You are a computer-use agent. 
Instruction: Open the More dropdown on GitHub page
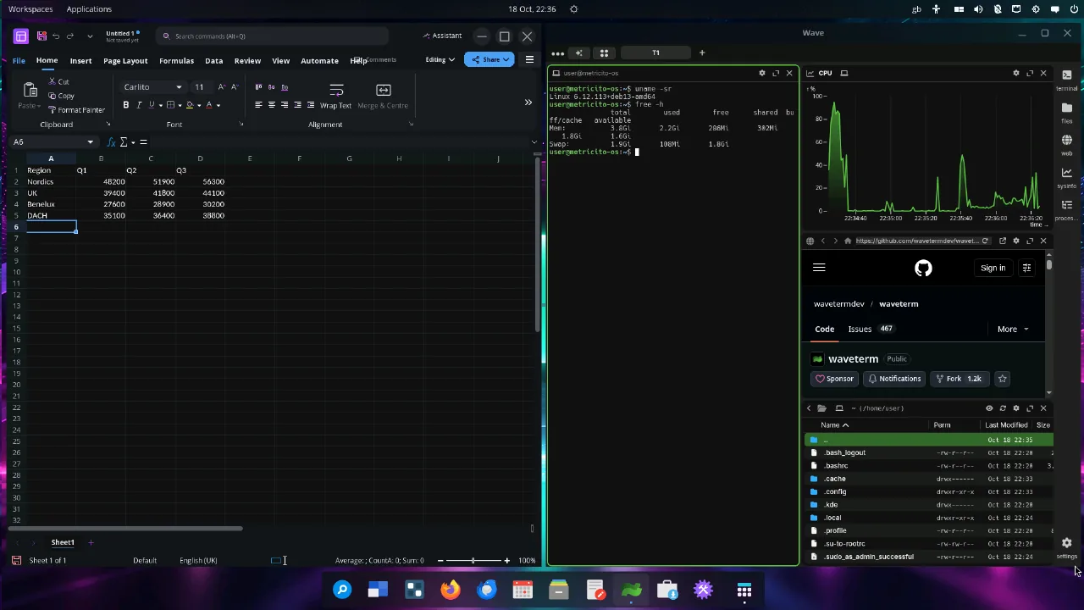[x=1013, y=330]
